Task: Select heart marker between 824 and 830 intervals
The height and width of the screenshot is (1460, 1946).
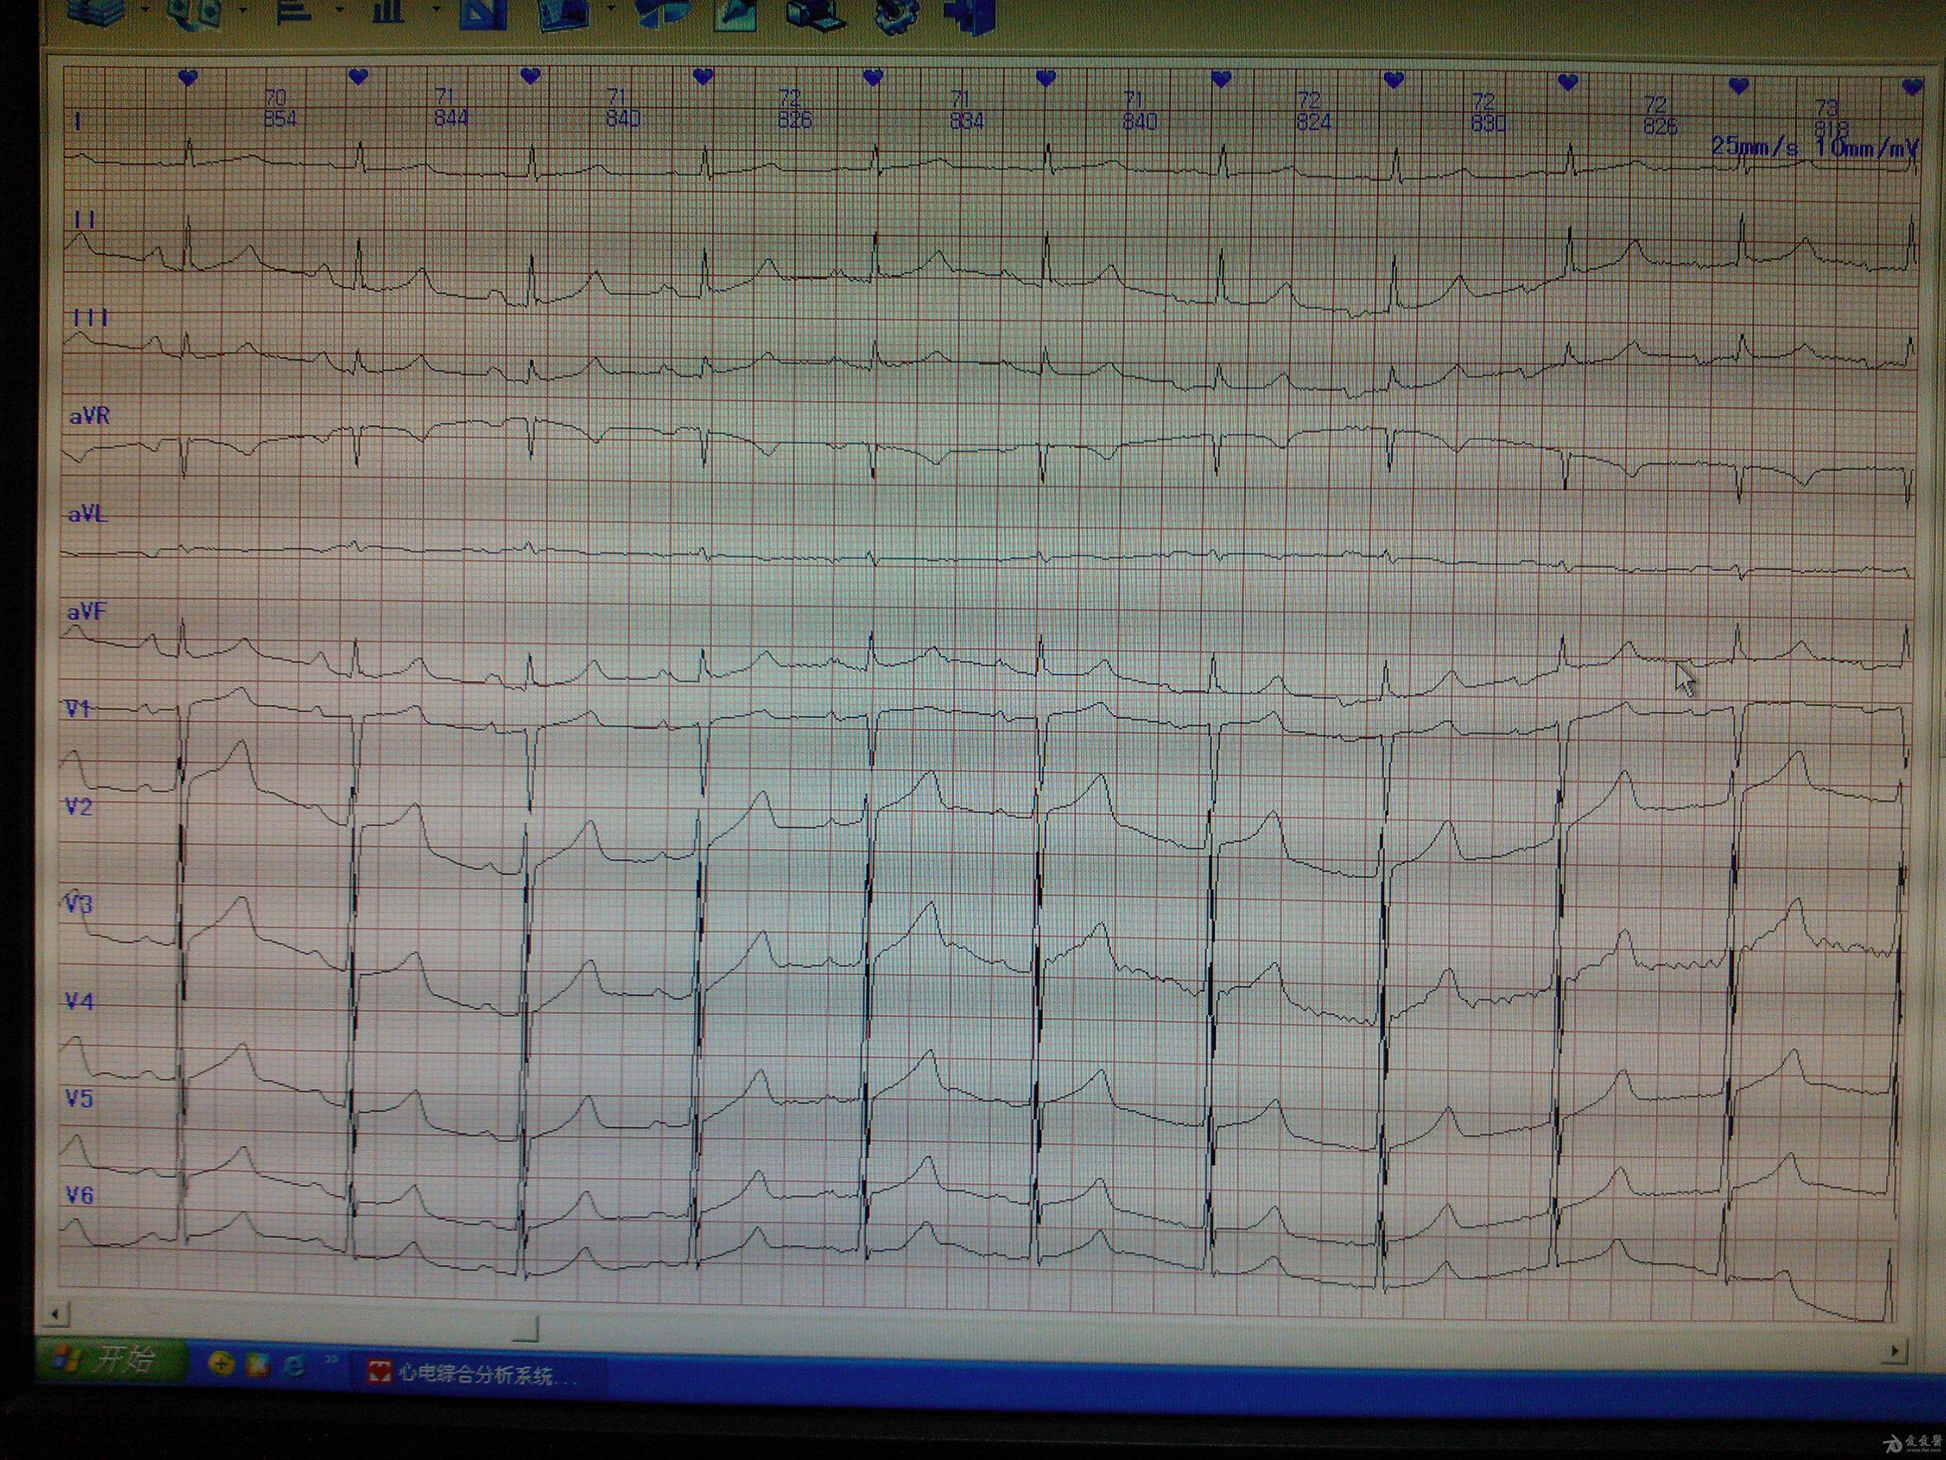Action: click(x=1393, y=80)
